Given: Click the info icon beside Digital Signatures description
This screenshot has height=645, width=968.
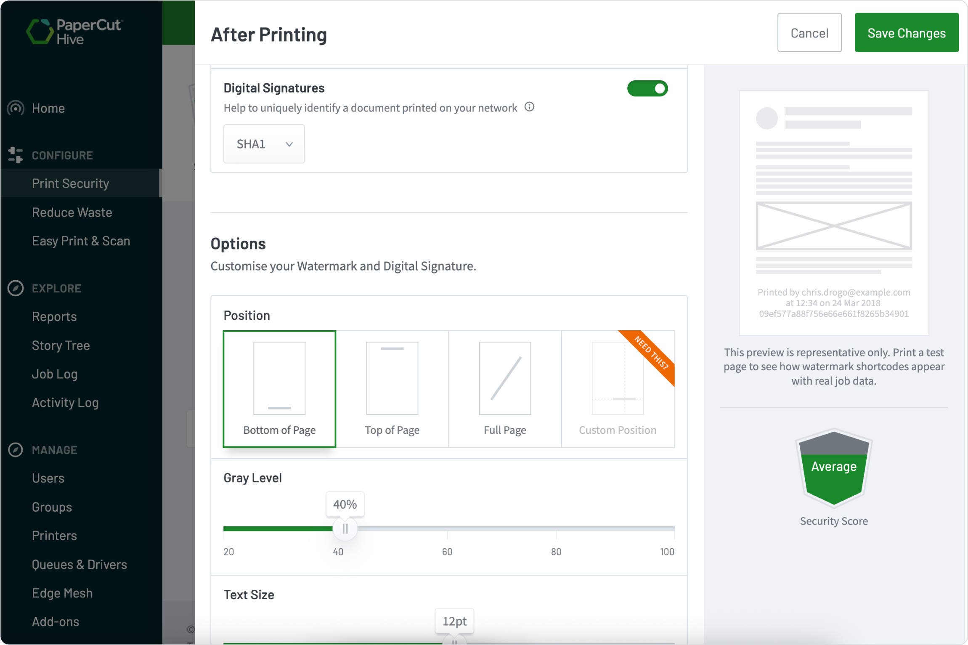Looking at the screenshot, I should coord(529,107).
